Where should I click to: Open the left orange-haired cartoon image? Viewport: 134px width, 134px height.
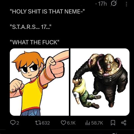point(39,82)
